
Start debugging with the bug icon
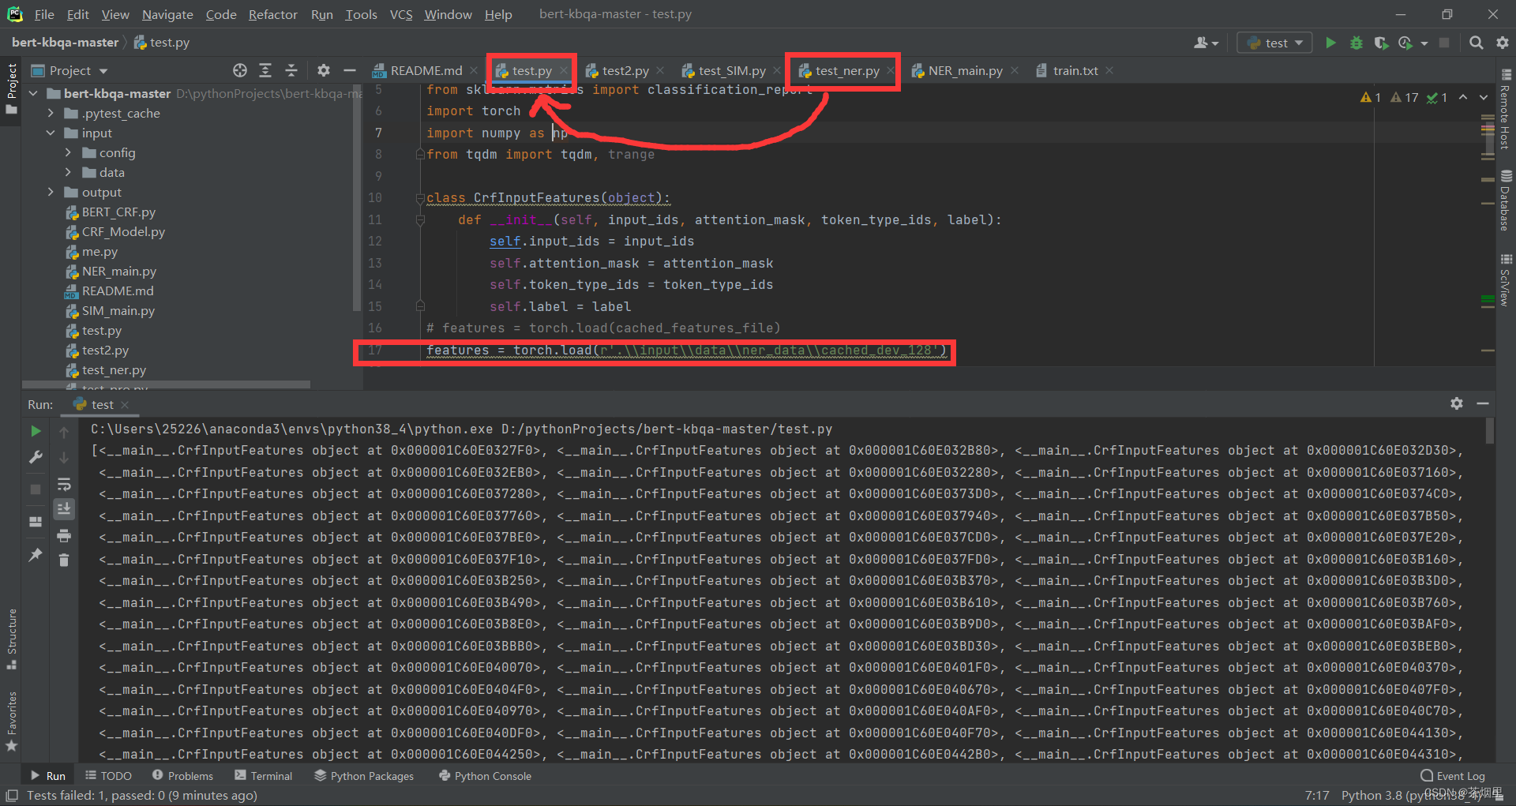(1356, 43)
